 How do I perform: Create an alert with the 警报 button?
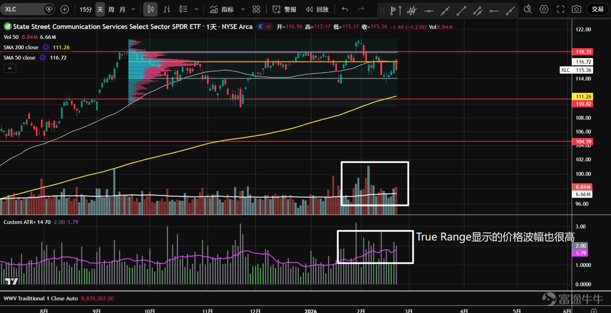pyautogui.click(x=284, y=9)
